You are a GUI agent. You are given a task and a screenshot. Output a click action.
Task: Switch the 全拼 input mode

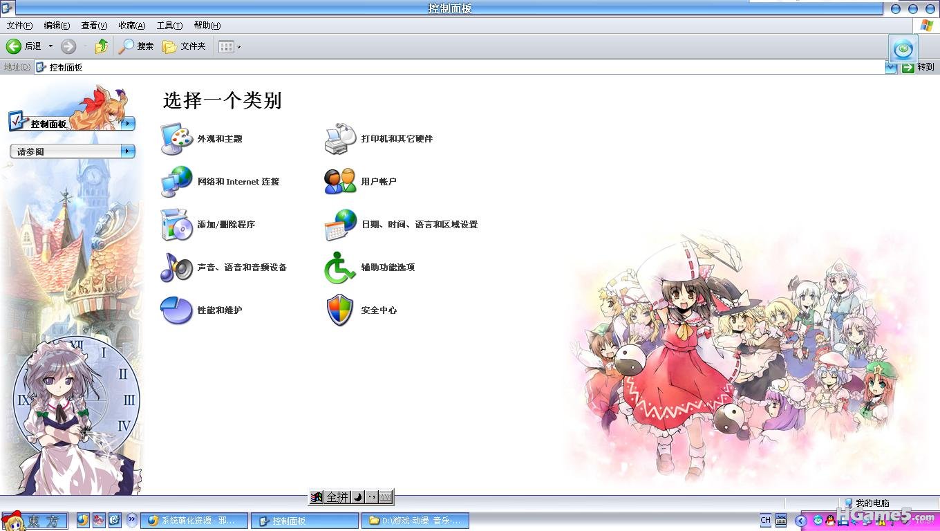[x=337, y=497]
